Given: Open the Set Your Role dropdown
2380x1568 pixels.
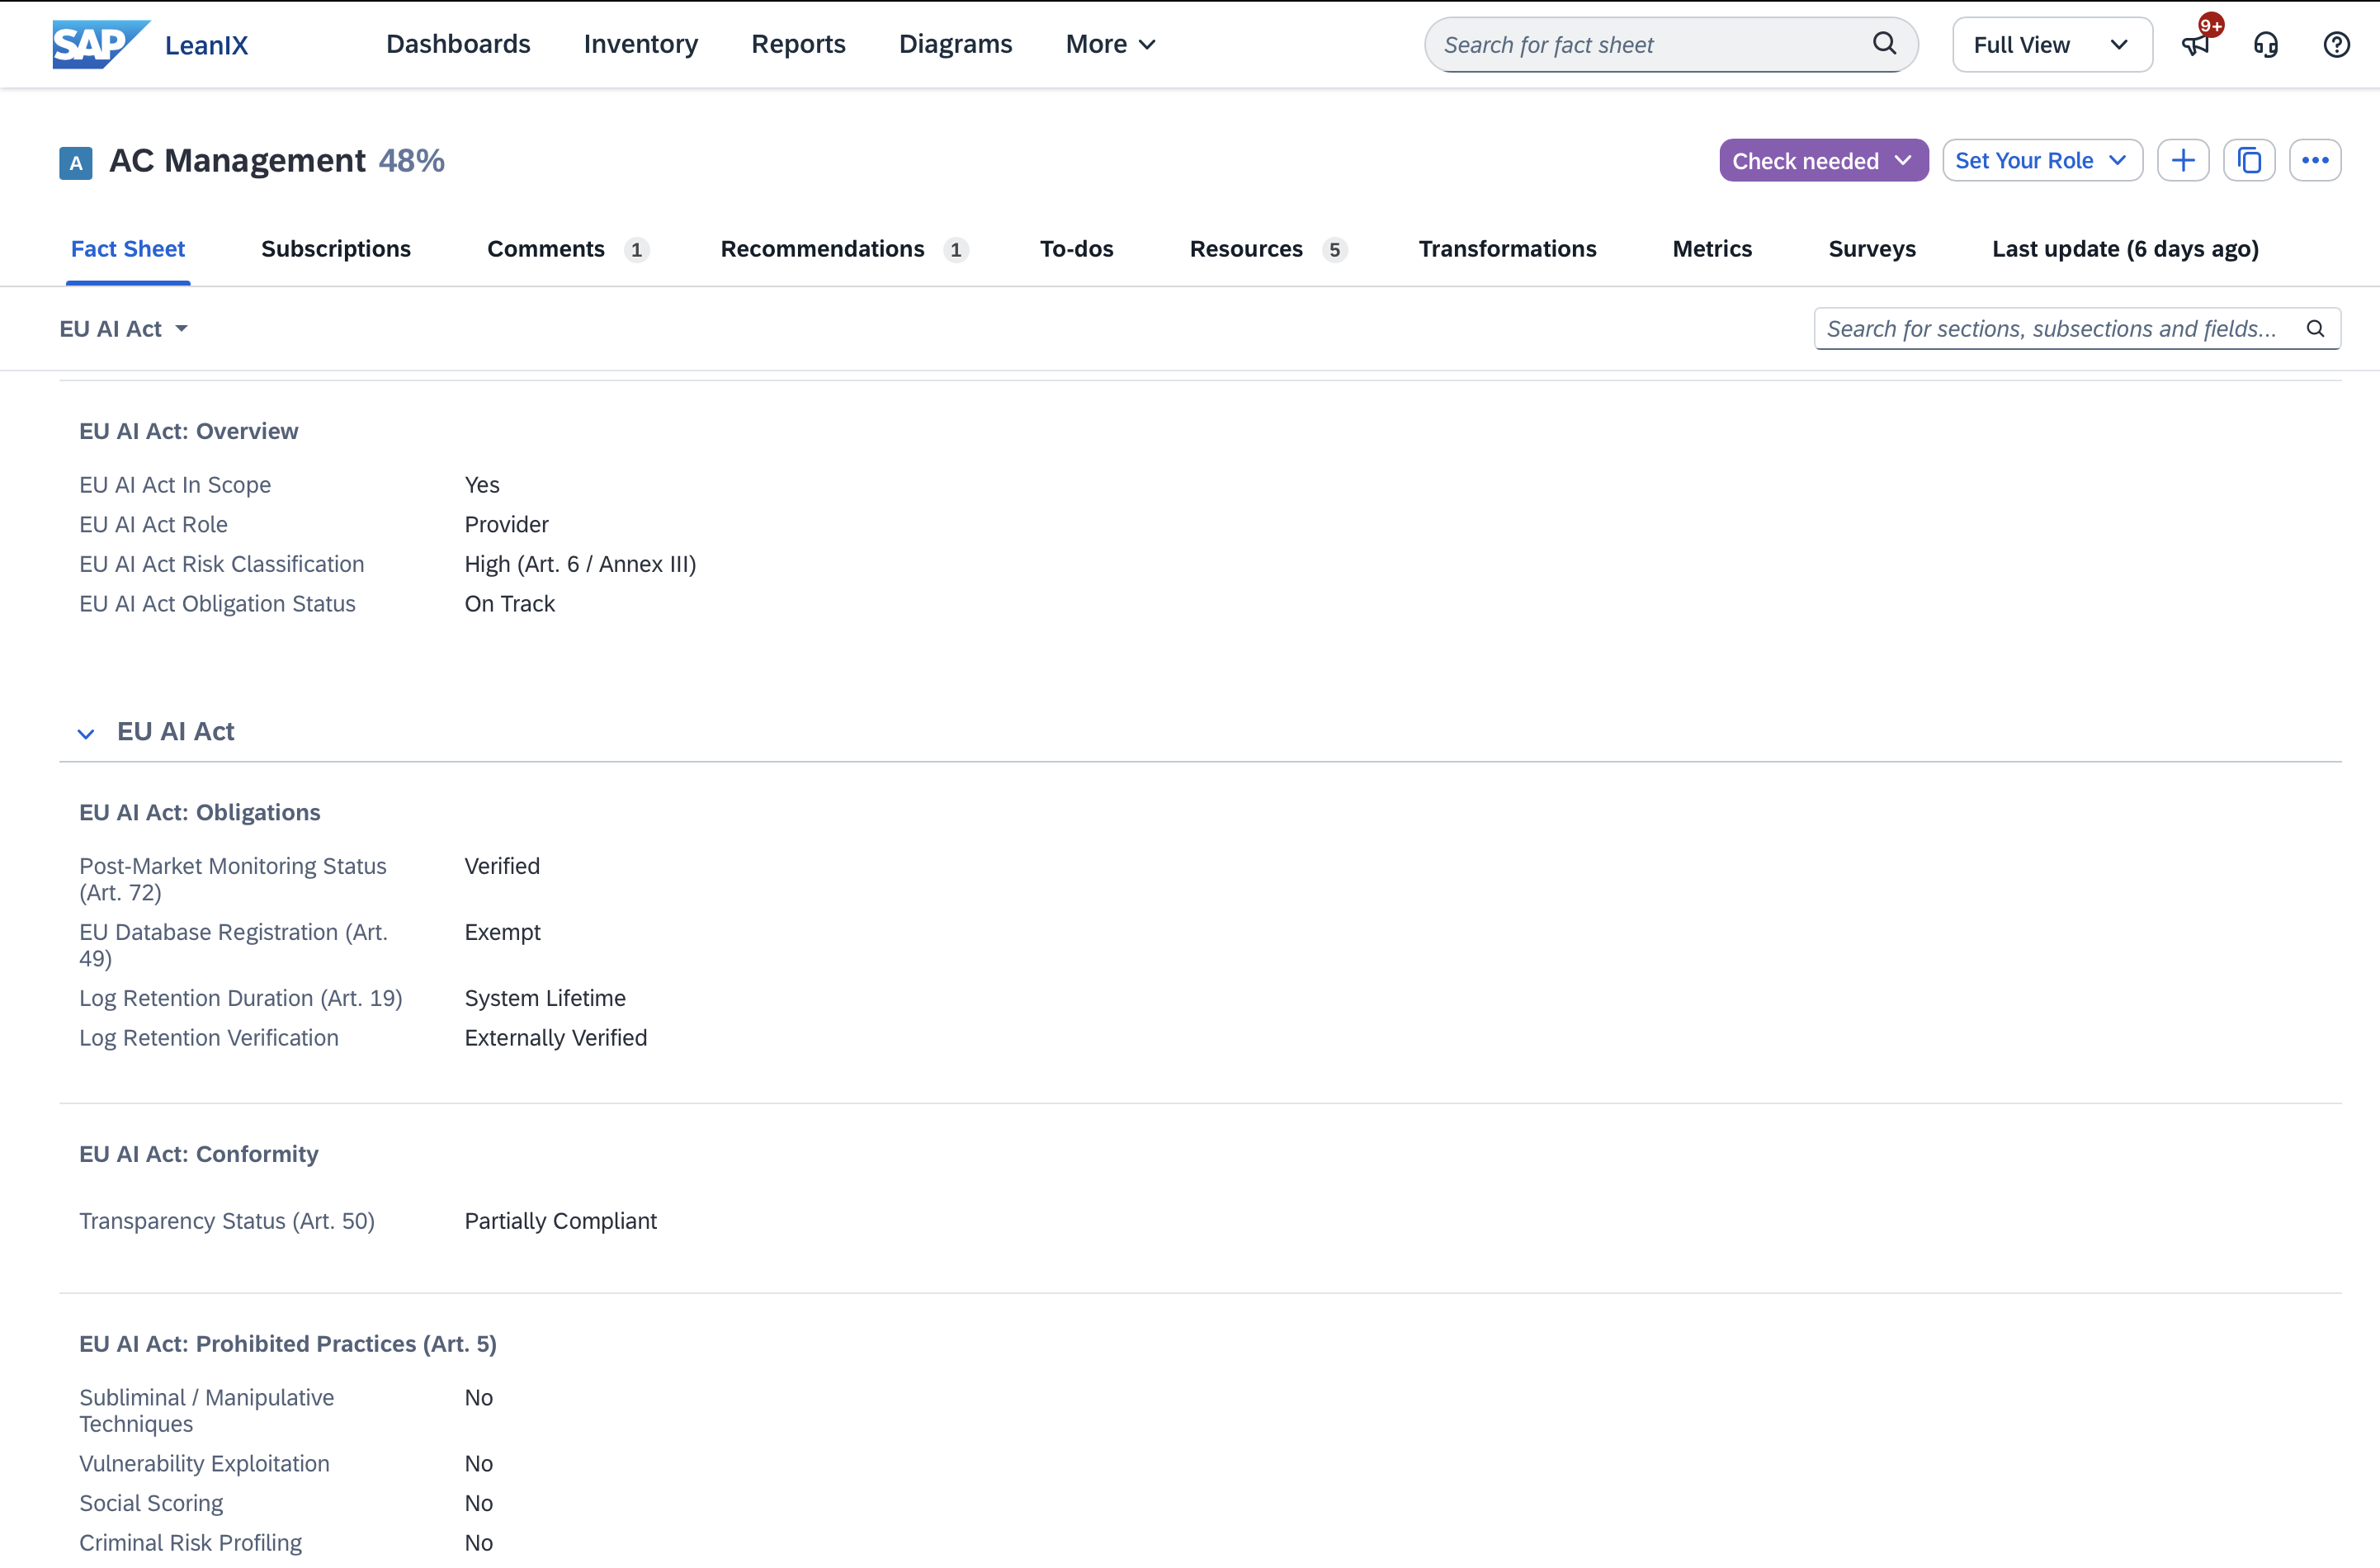Looking at the screenshot, I should point(2042,160).
